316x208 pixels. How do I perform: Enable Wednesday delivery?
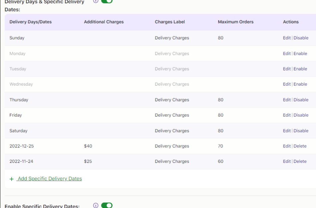(x=300, y=84)
